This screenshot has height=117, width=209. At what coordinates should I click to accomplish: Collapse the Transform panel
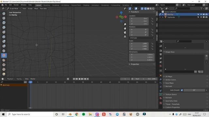pos(135,12)
